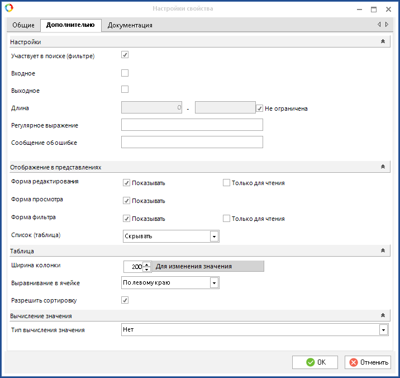Image resolution: width=400 pixels, height=378 pixels.
Task: Enable the Входное checkbox
Action: pyautogui.click(x=125, y=73)
